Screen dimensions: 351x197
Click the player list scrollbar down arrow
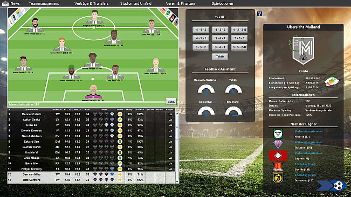(177, 181)
